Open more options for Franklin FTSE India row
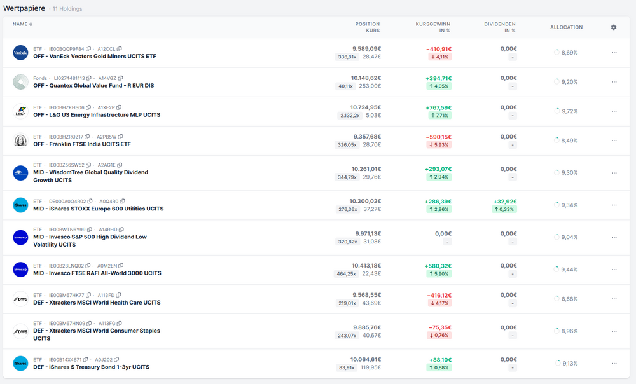This screenshot has height=384, width=636. [614, 141]
